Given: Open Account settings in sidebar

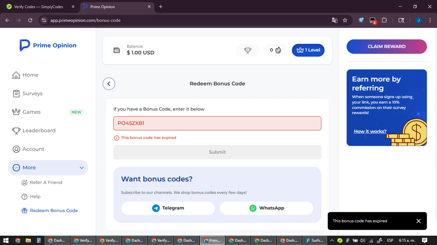Looking at the screenshot, I should pyautogui.click(x=28, y=149).
